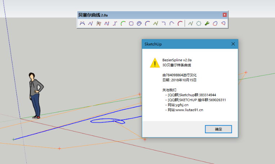Click the text 'BezierSpline v2.0a'
Viewport: 275px width, 164px height.
[177, 60]
